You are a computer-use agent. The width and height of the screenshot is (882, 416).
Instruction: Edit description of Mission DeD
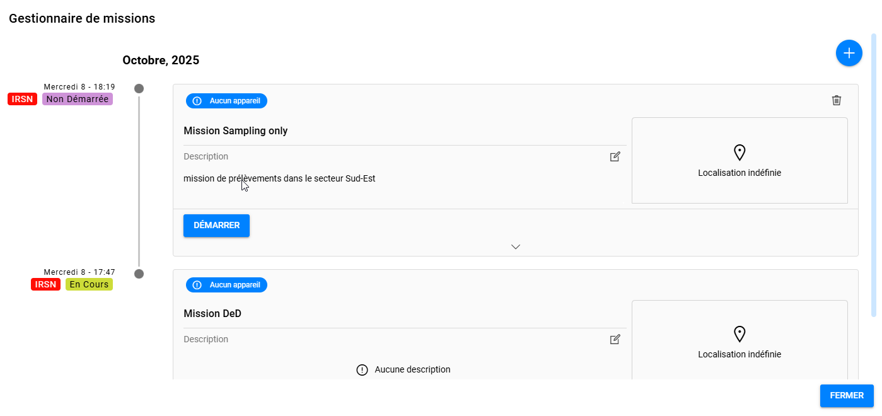(x=615, y=339)
